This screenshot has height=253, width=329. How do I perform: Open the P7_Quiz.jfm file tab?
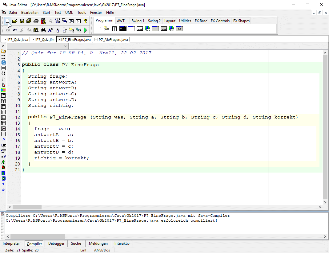click(x=45, y=40)
